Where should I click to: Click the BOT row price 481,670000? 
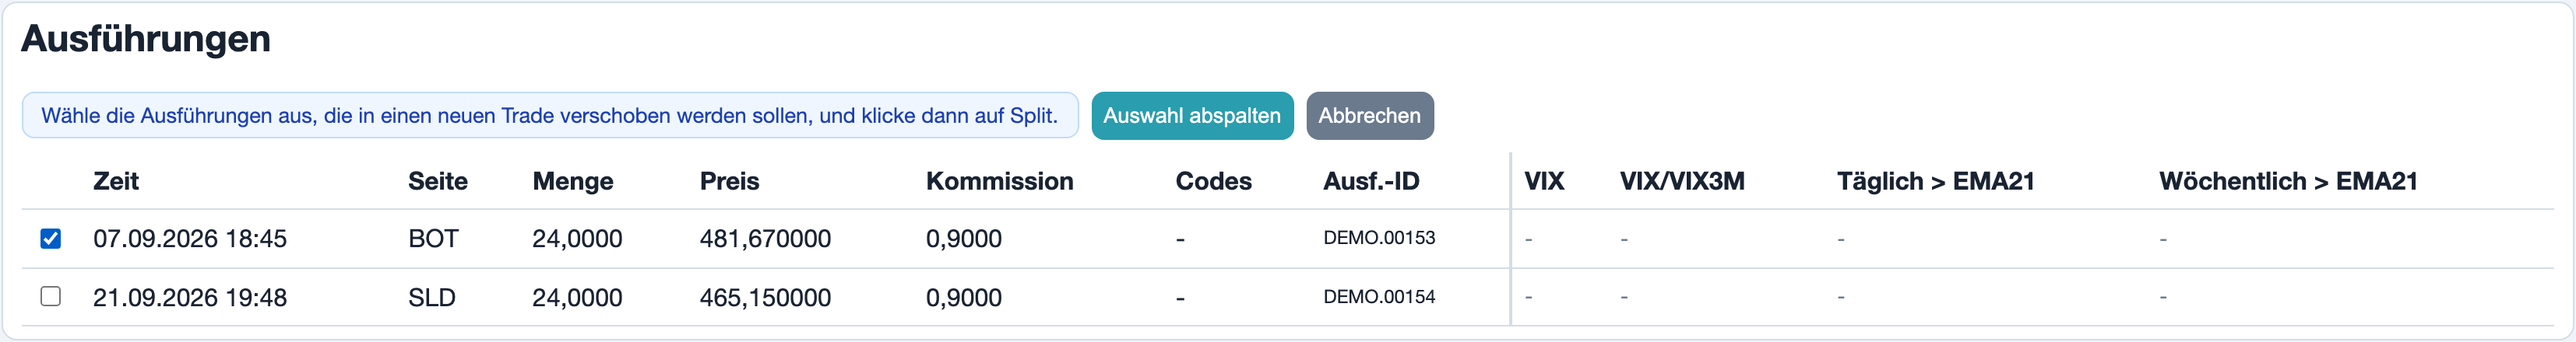click(765, 239)
